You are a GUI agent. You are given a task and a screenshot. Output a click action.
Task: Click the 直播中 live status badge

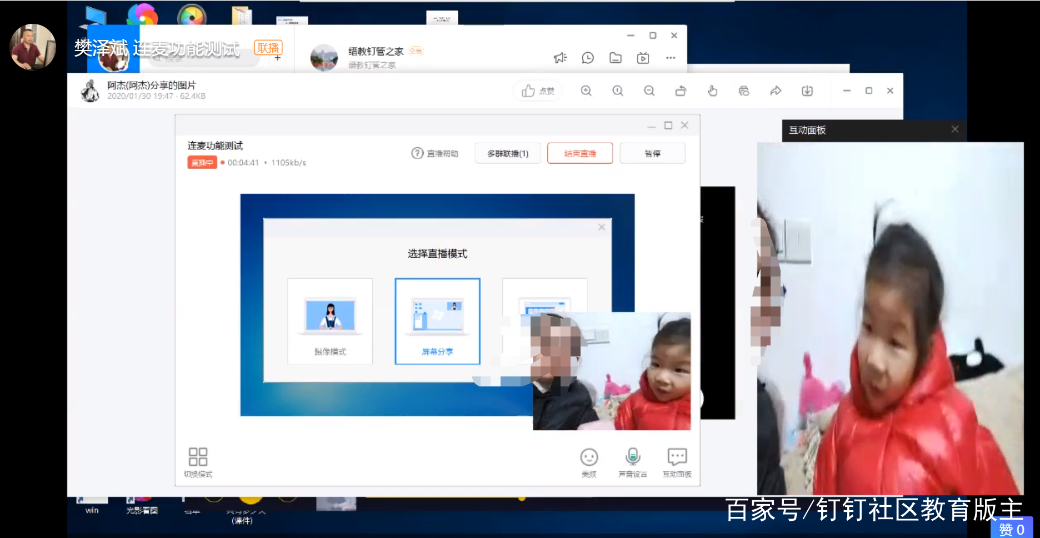202,163
